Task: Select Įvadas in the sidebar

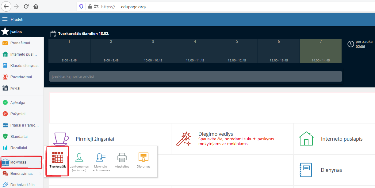Action: tap(22, 31)
